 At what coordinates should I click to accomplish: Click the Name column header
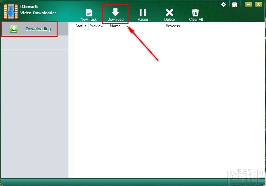tap(115, 26)
